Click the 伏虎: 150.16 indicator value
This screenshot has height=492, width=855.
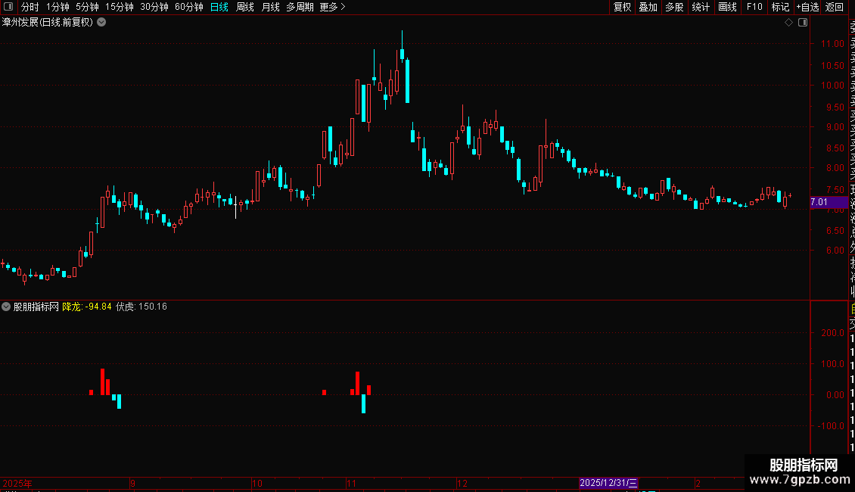[x=141, y=307]
